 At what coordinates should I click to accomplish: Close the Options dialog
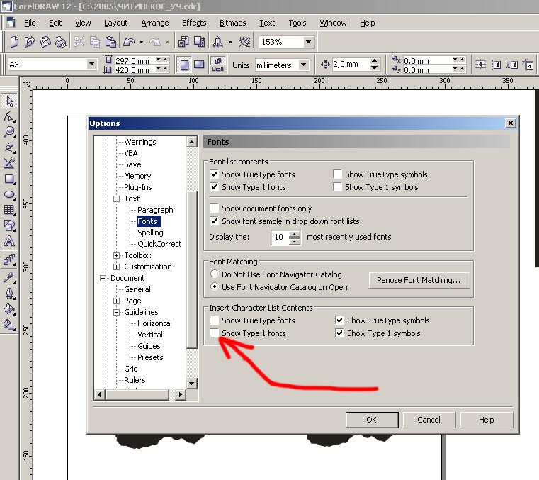click(x=511, y=123)
